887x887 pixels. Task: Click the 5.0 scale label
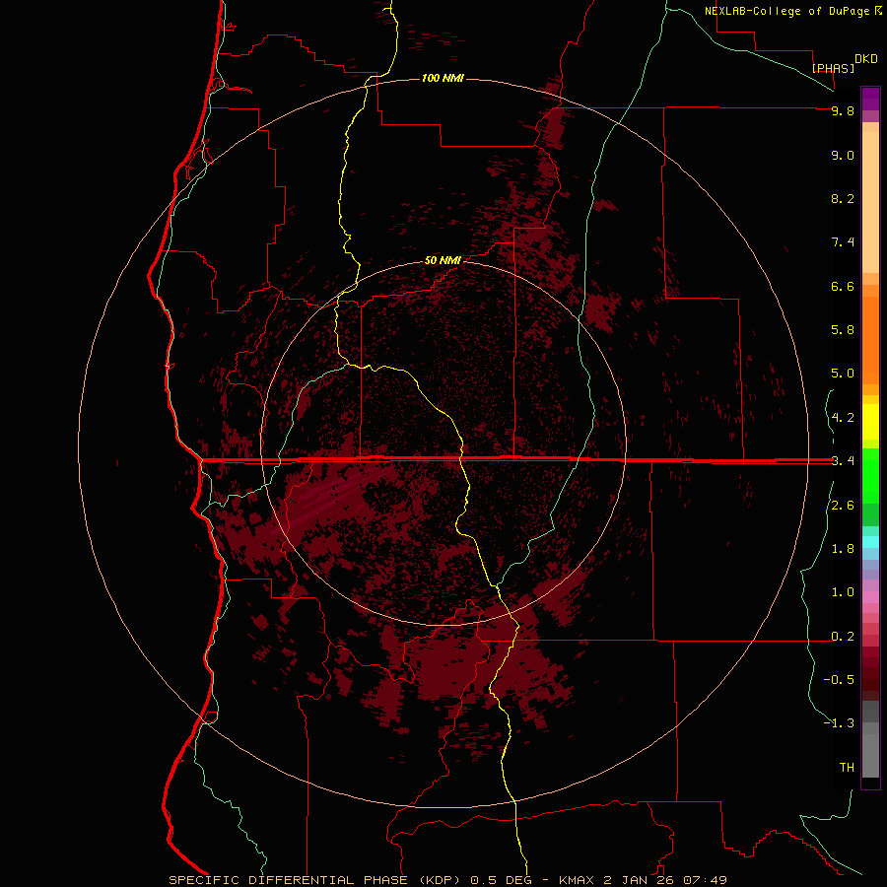[843, 374]
